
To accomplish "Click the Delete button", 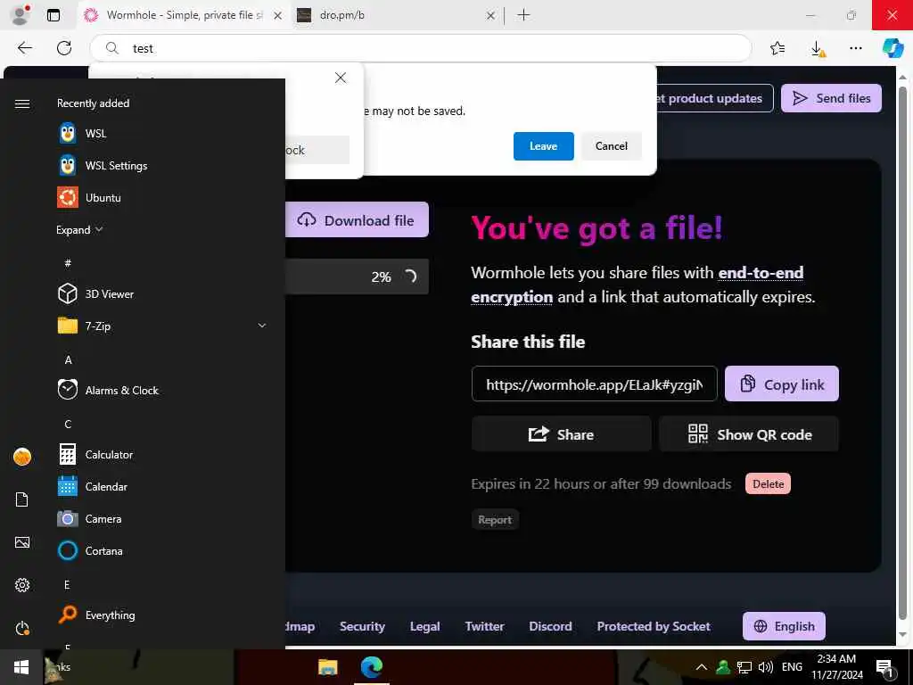I will click(768, 483).
